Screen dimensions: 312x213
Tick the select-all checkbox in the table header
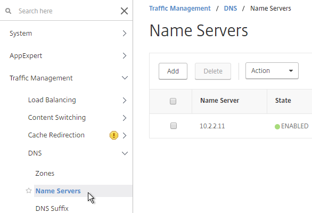point(173,101)
